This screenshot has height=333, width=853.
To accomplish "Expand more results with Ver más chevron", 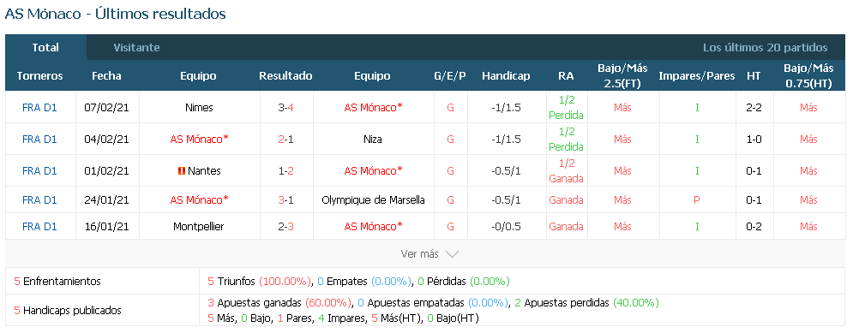I will tap(430, 253).
